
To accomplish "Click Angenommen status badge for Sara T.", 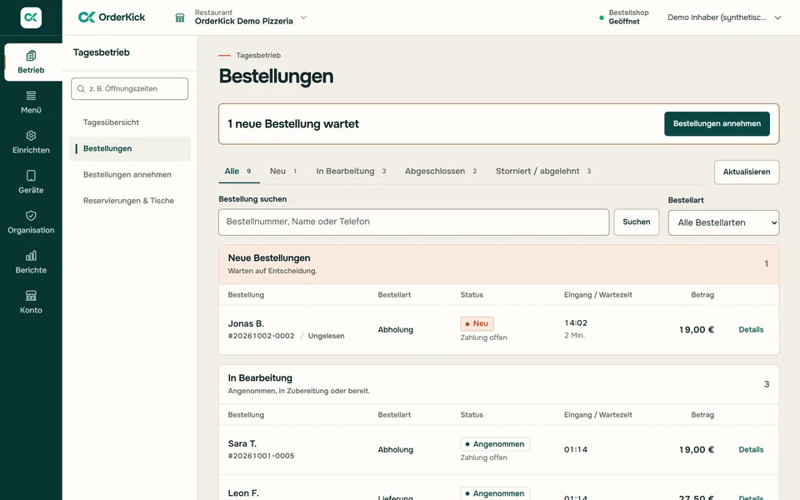I will tap(495, 444).
